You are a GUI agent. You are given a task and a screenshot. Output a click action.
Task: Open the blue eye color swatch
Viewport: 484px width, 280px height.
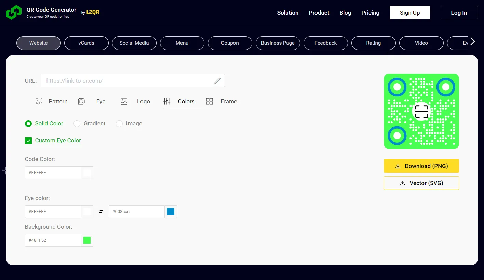(171, 211)
